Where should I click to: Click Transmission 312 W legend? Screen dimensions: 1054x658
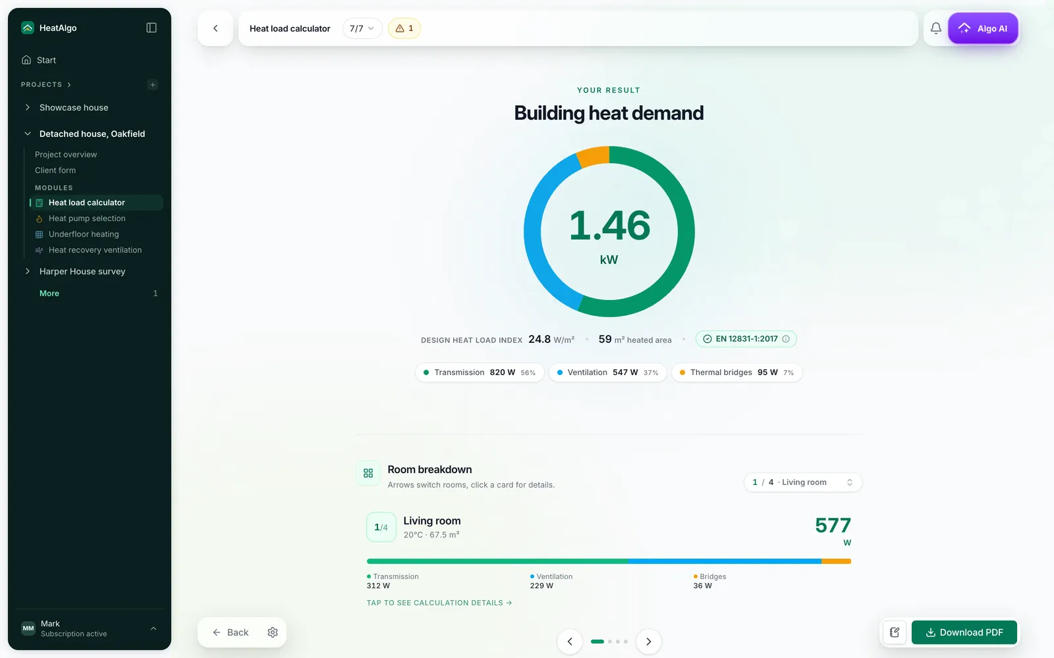pos(393,581)
